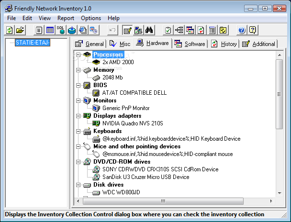
Task: Click the overlapping windows toolbar icon
Action: [190, 30]
